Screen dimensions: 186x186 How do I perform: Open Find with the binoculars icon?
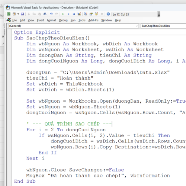45,14
